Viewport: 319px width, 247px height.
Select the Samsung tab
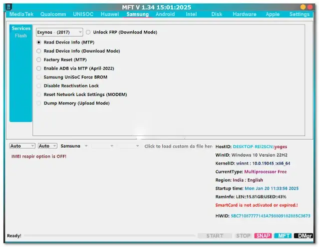coord(137,14)
